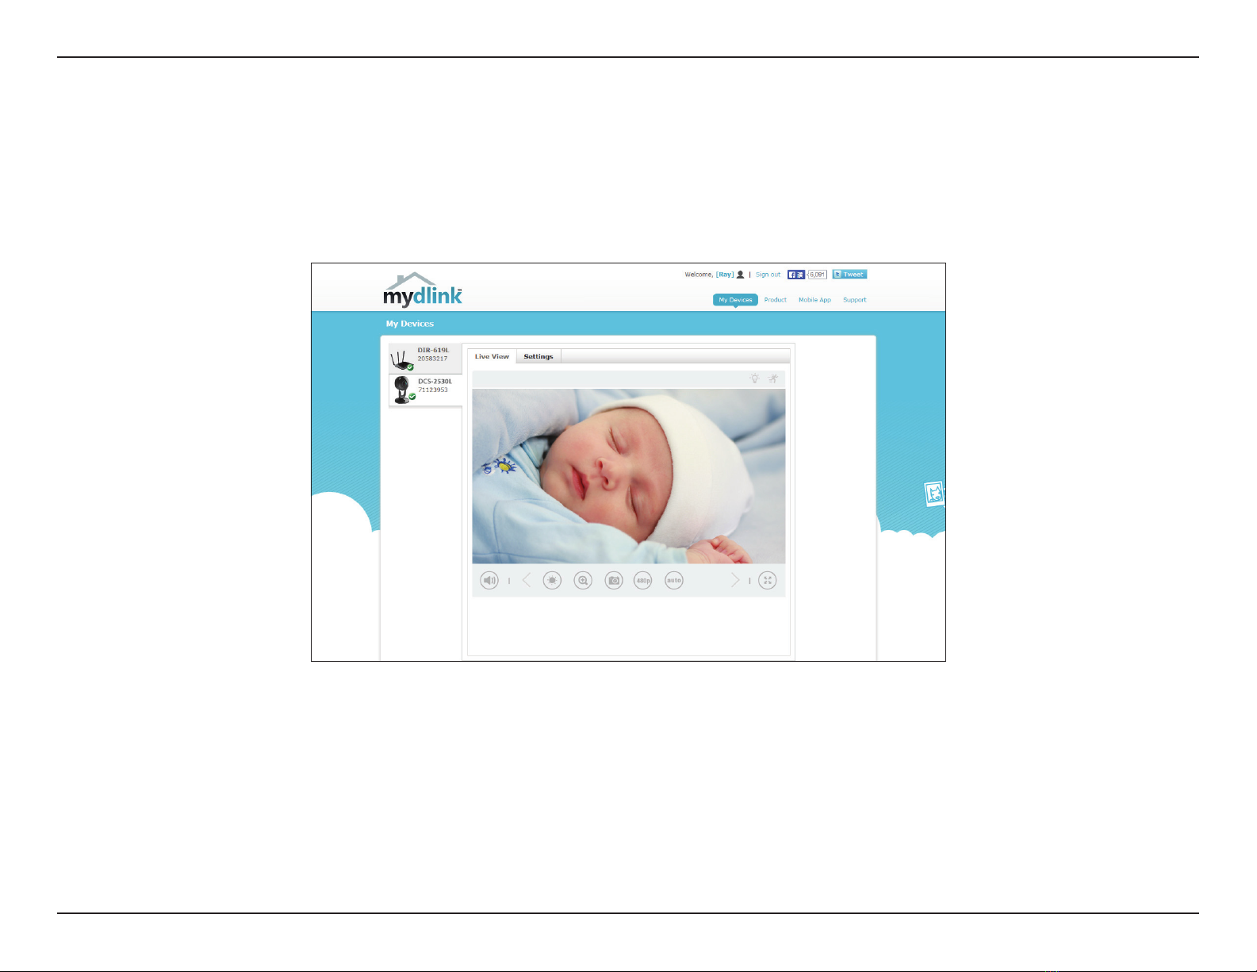1257x972 pixels.
Task: Take a snapshot with the camera icon
Action: coord(614,581)
